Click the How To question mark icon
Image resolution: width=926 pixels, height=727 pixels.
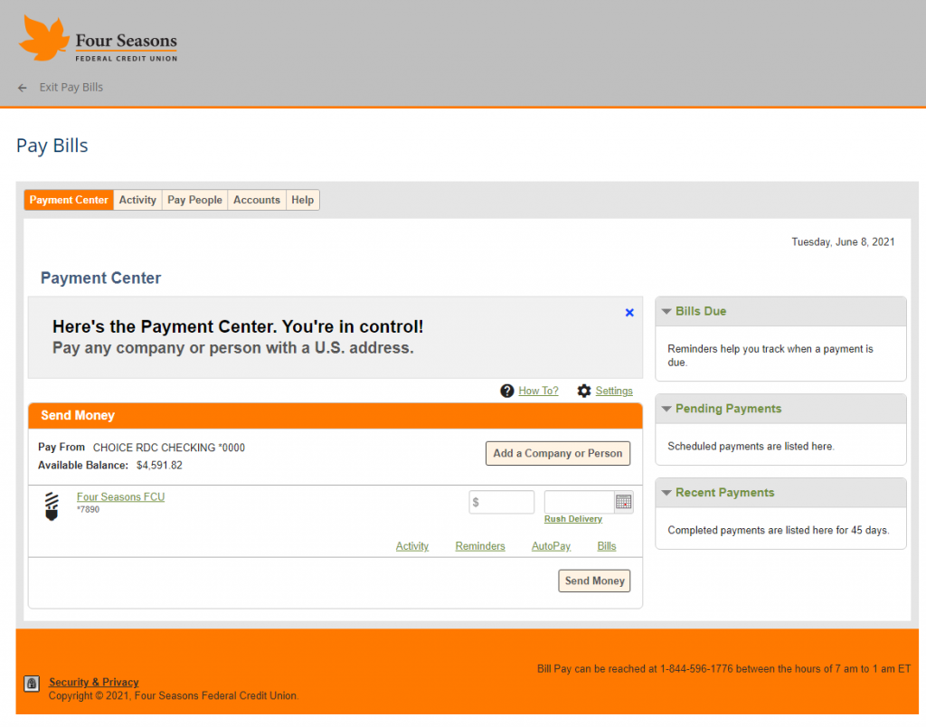click(x=506, y=391)
